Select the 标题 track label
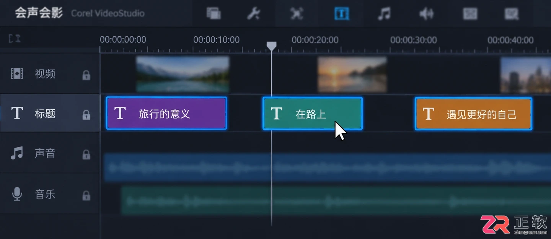Image resolution: width=551 pixels, height=239 pixels. coord(45,114)
